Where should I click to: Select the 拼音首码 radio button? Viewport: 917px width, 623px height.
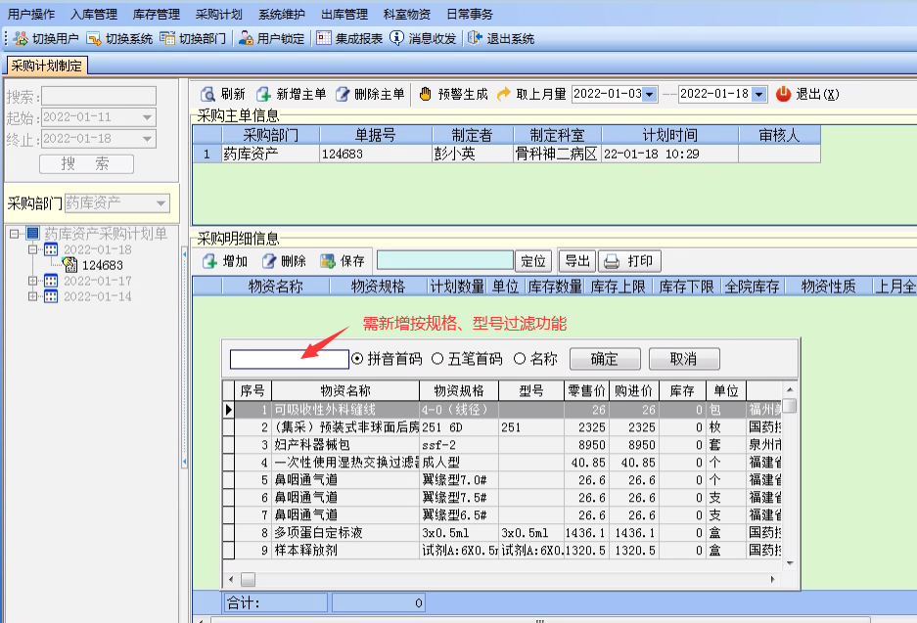coord(357,359)
